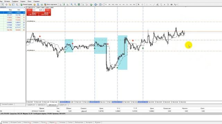Open the Журнал terminal tab
The width and height of the screenshot is (222, 124).
97,123
